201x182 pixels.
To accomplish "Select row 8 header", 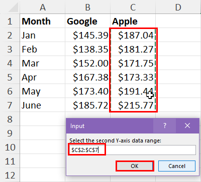I will click(x=10, y=119).
